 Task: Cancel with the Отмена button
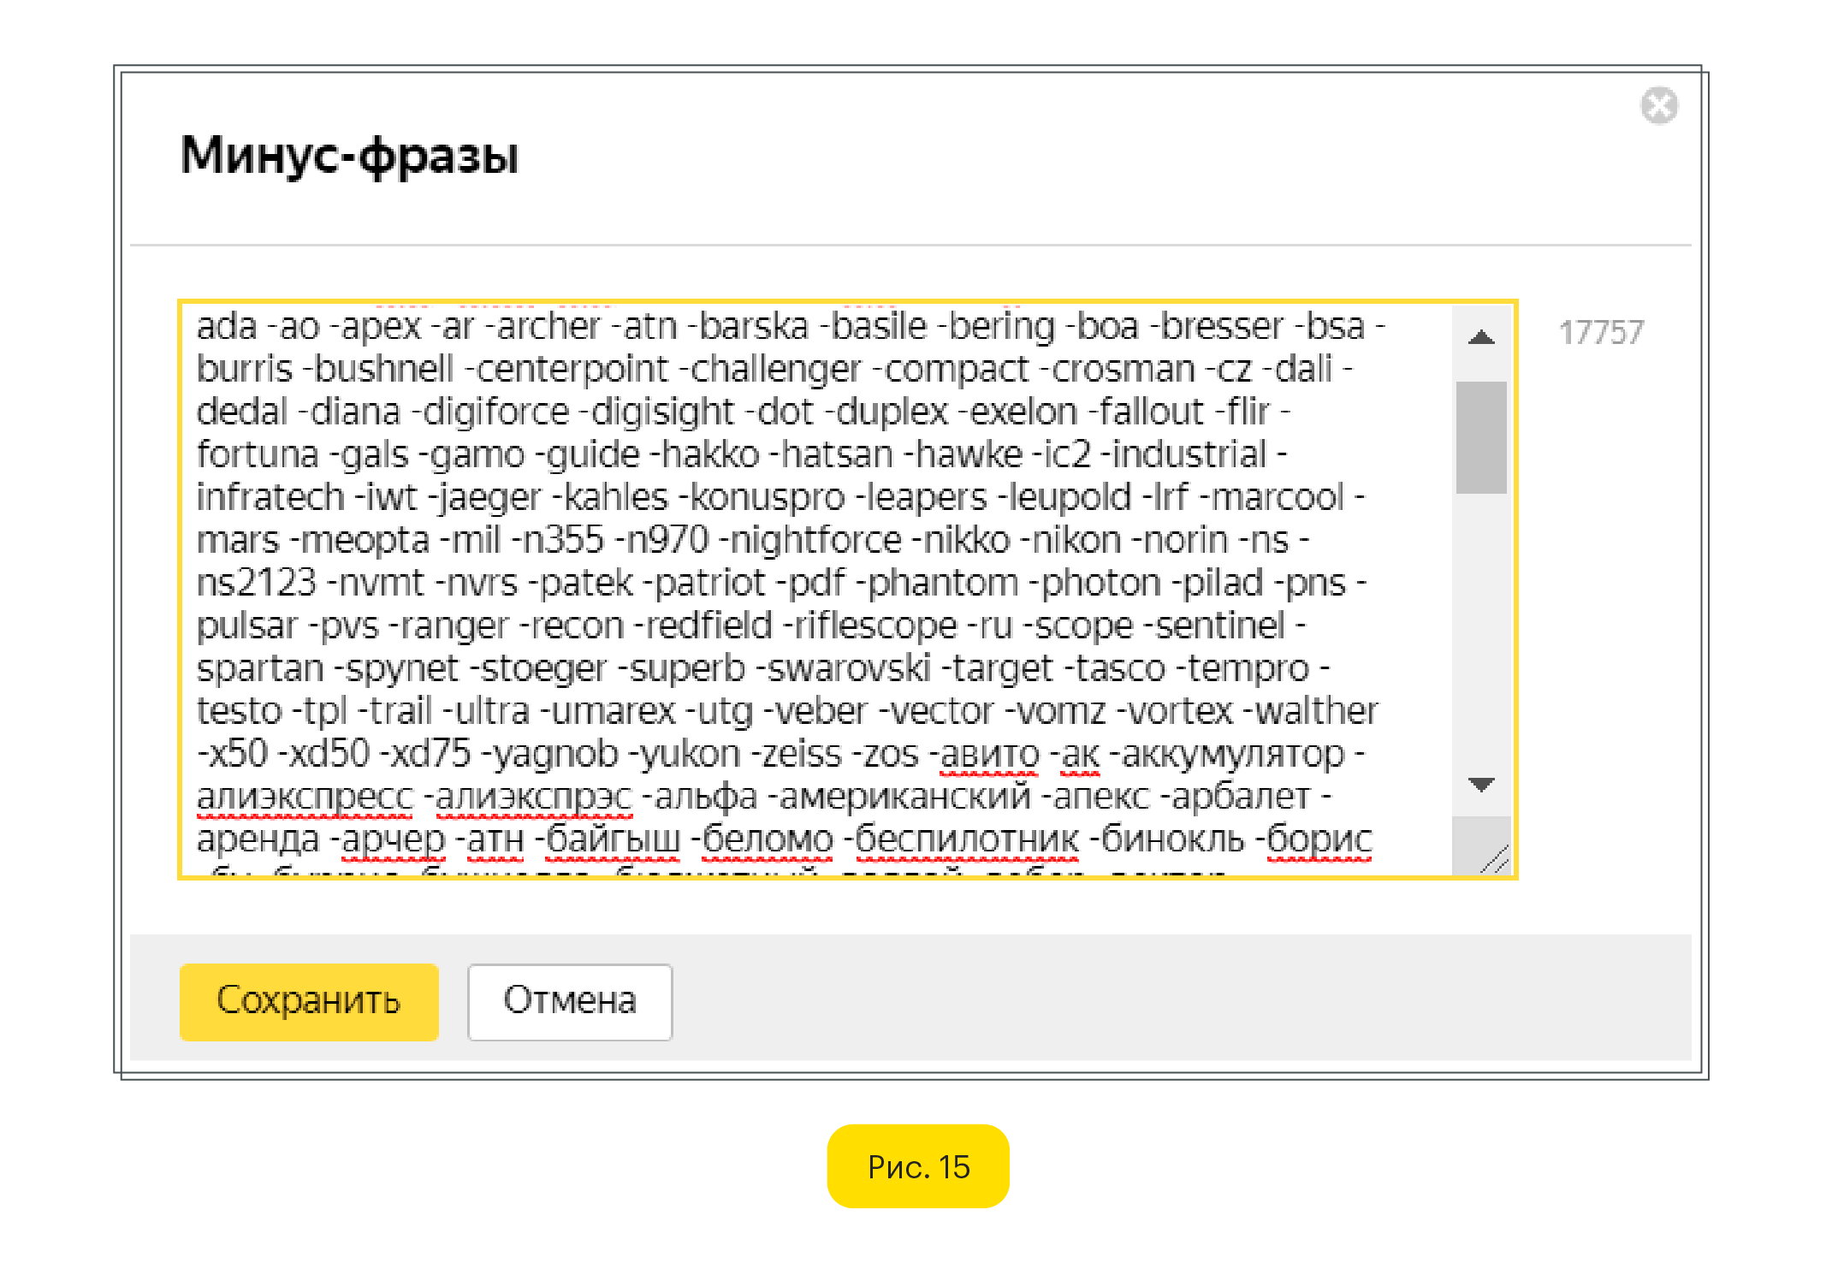(570, 1001)
